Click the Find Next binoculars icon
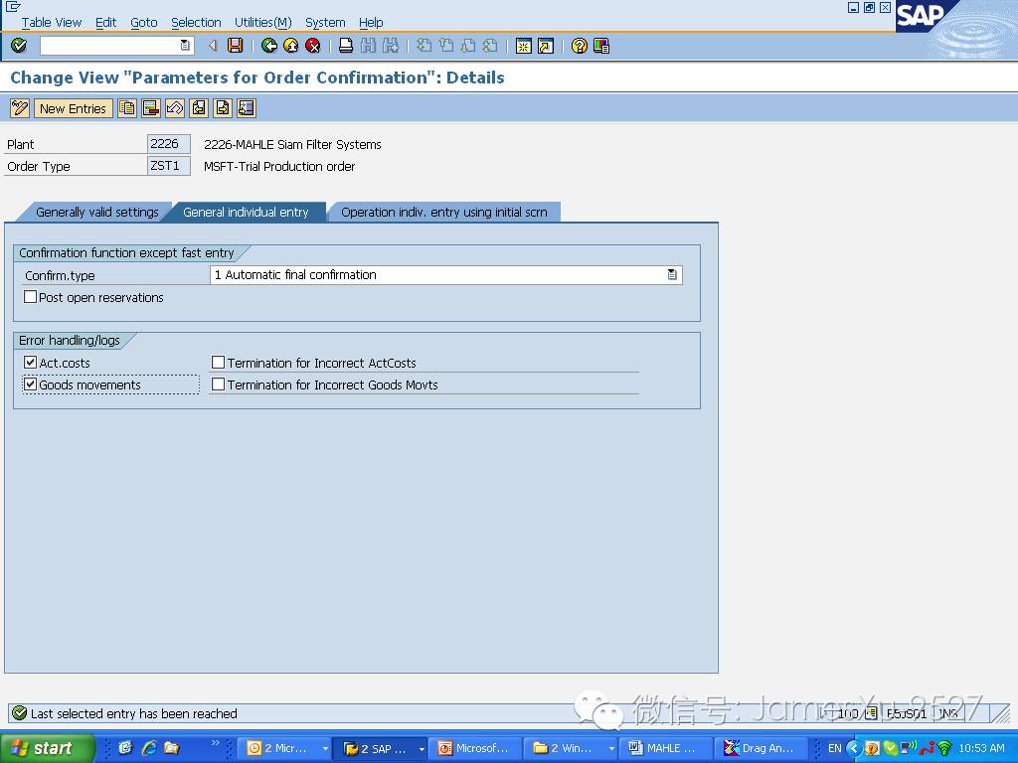Image resolution: width=1018 pixels, height=763 pixels. click(390, 46)
